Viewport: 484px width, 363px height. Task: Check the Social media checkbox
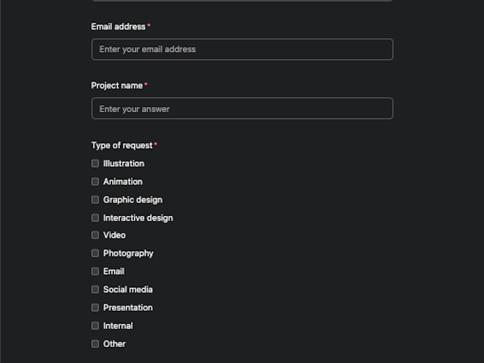click(x=95, y=289)
